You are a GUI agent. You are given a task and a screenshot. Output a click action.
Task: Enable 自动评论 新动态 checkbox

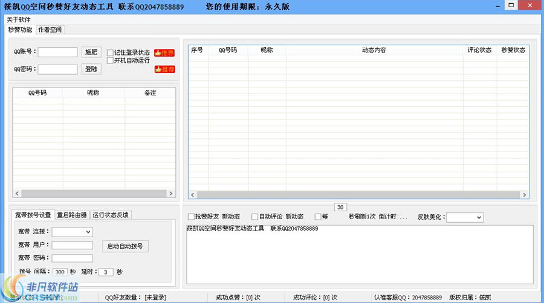click(x=255, y=217)
